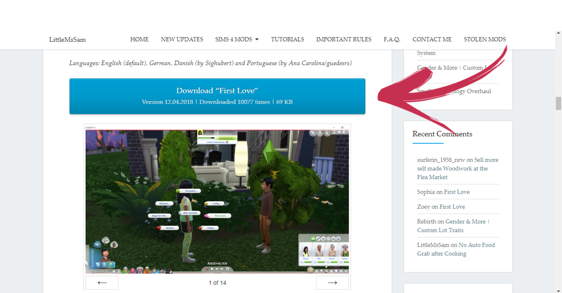Open the Home menu item
This screenshot has height=293, width=562.
point(139,39)
